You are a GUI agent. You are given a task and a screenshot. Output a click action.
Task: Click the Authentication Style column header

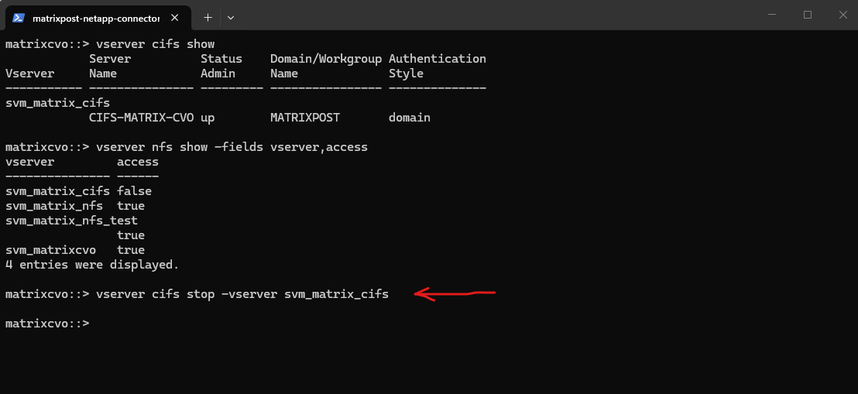(x=437, y=66)
